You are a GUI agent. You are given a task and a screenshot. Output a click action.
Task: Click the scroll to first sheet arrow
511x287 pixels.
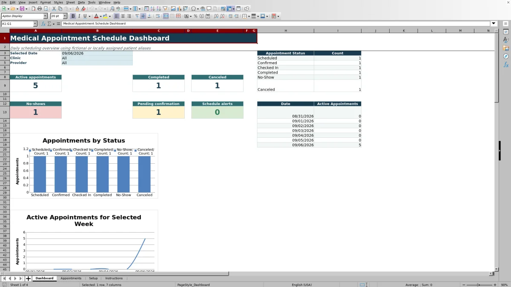point(4,278)
